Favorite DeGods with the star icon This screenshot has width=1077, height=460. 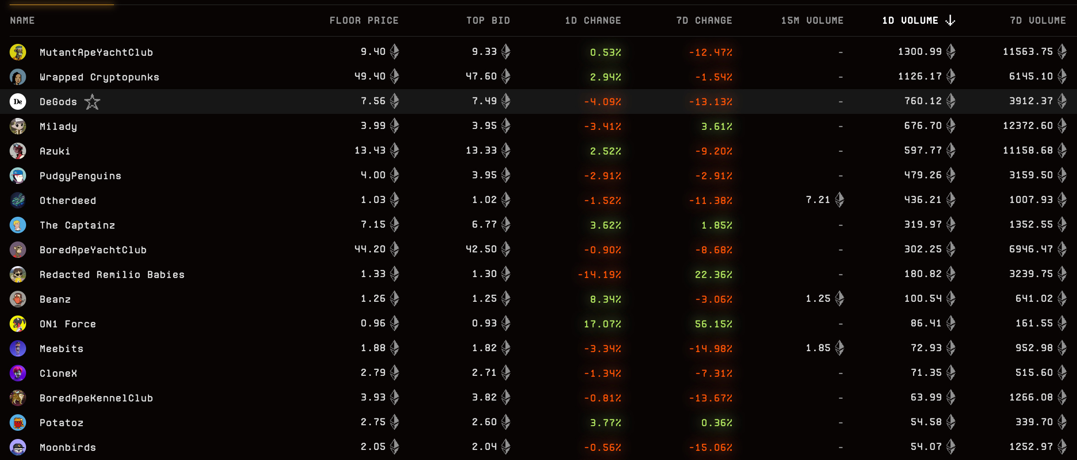92,102
